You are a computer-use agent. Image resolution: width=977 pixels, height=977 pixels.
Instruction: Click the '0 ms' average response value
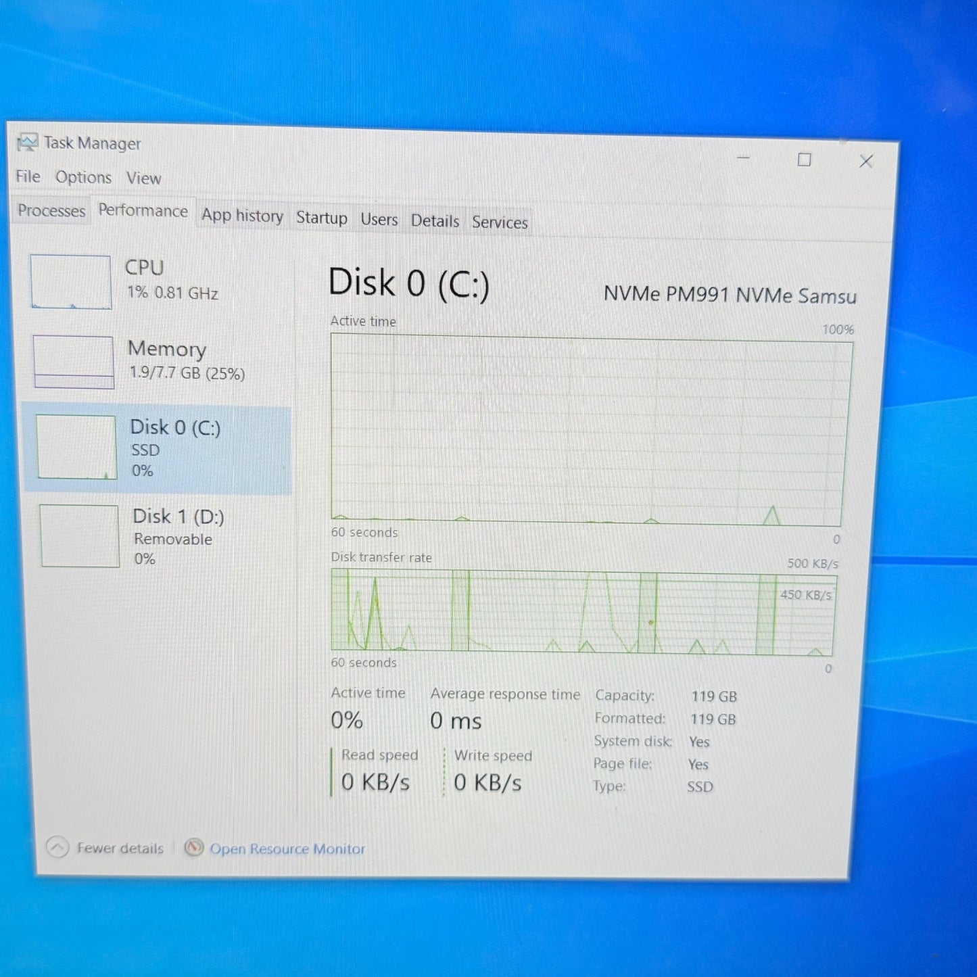click(x=456, y=721)
